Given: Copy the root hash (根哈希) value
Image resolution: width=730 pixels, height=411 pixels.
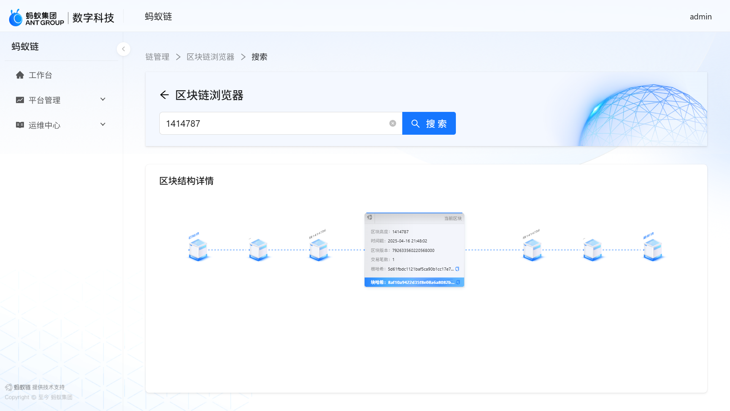Looking at the screenshot, I should (457, 269).
